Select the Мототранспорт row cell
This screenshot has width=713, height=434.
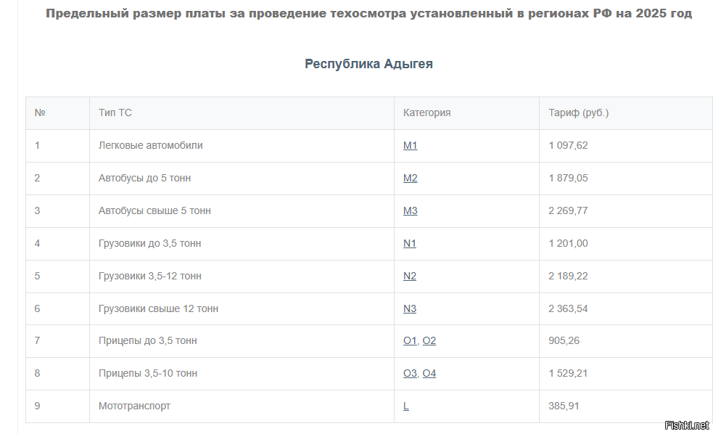tap(242, 406)
